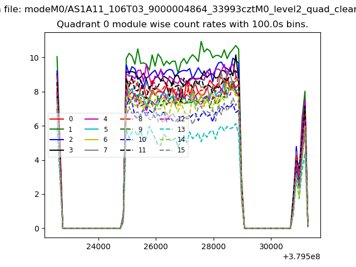Click the y-axis tick label 4
The image size is (356, 267).
(37, 160)
